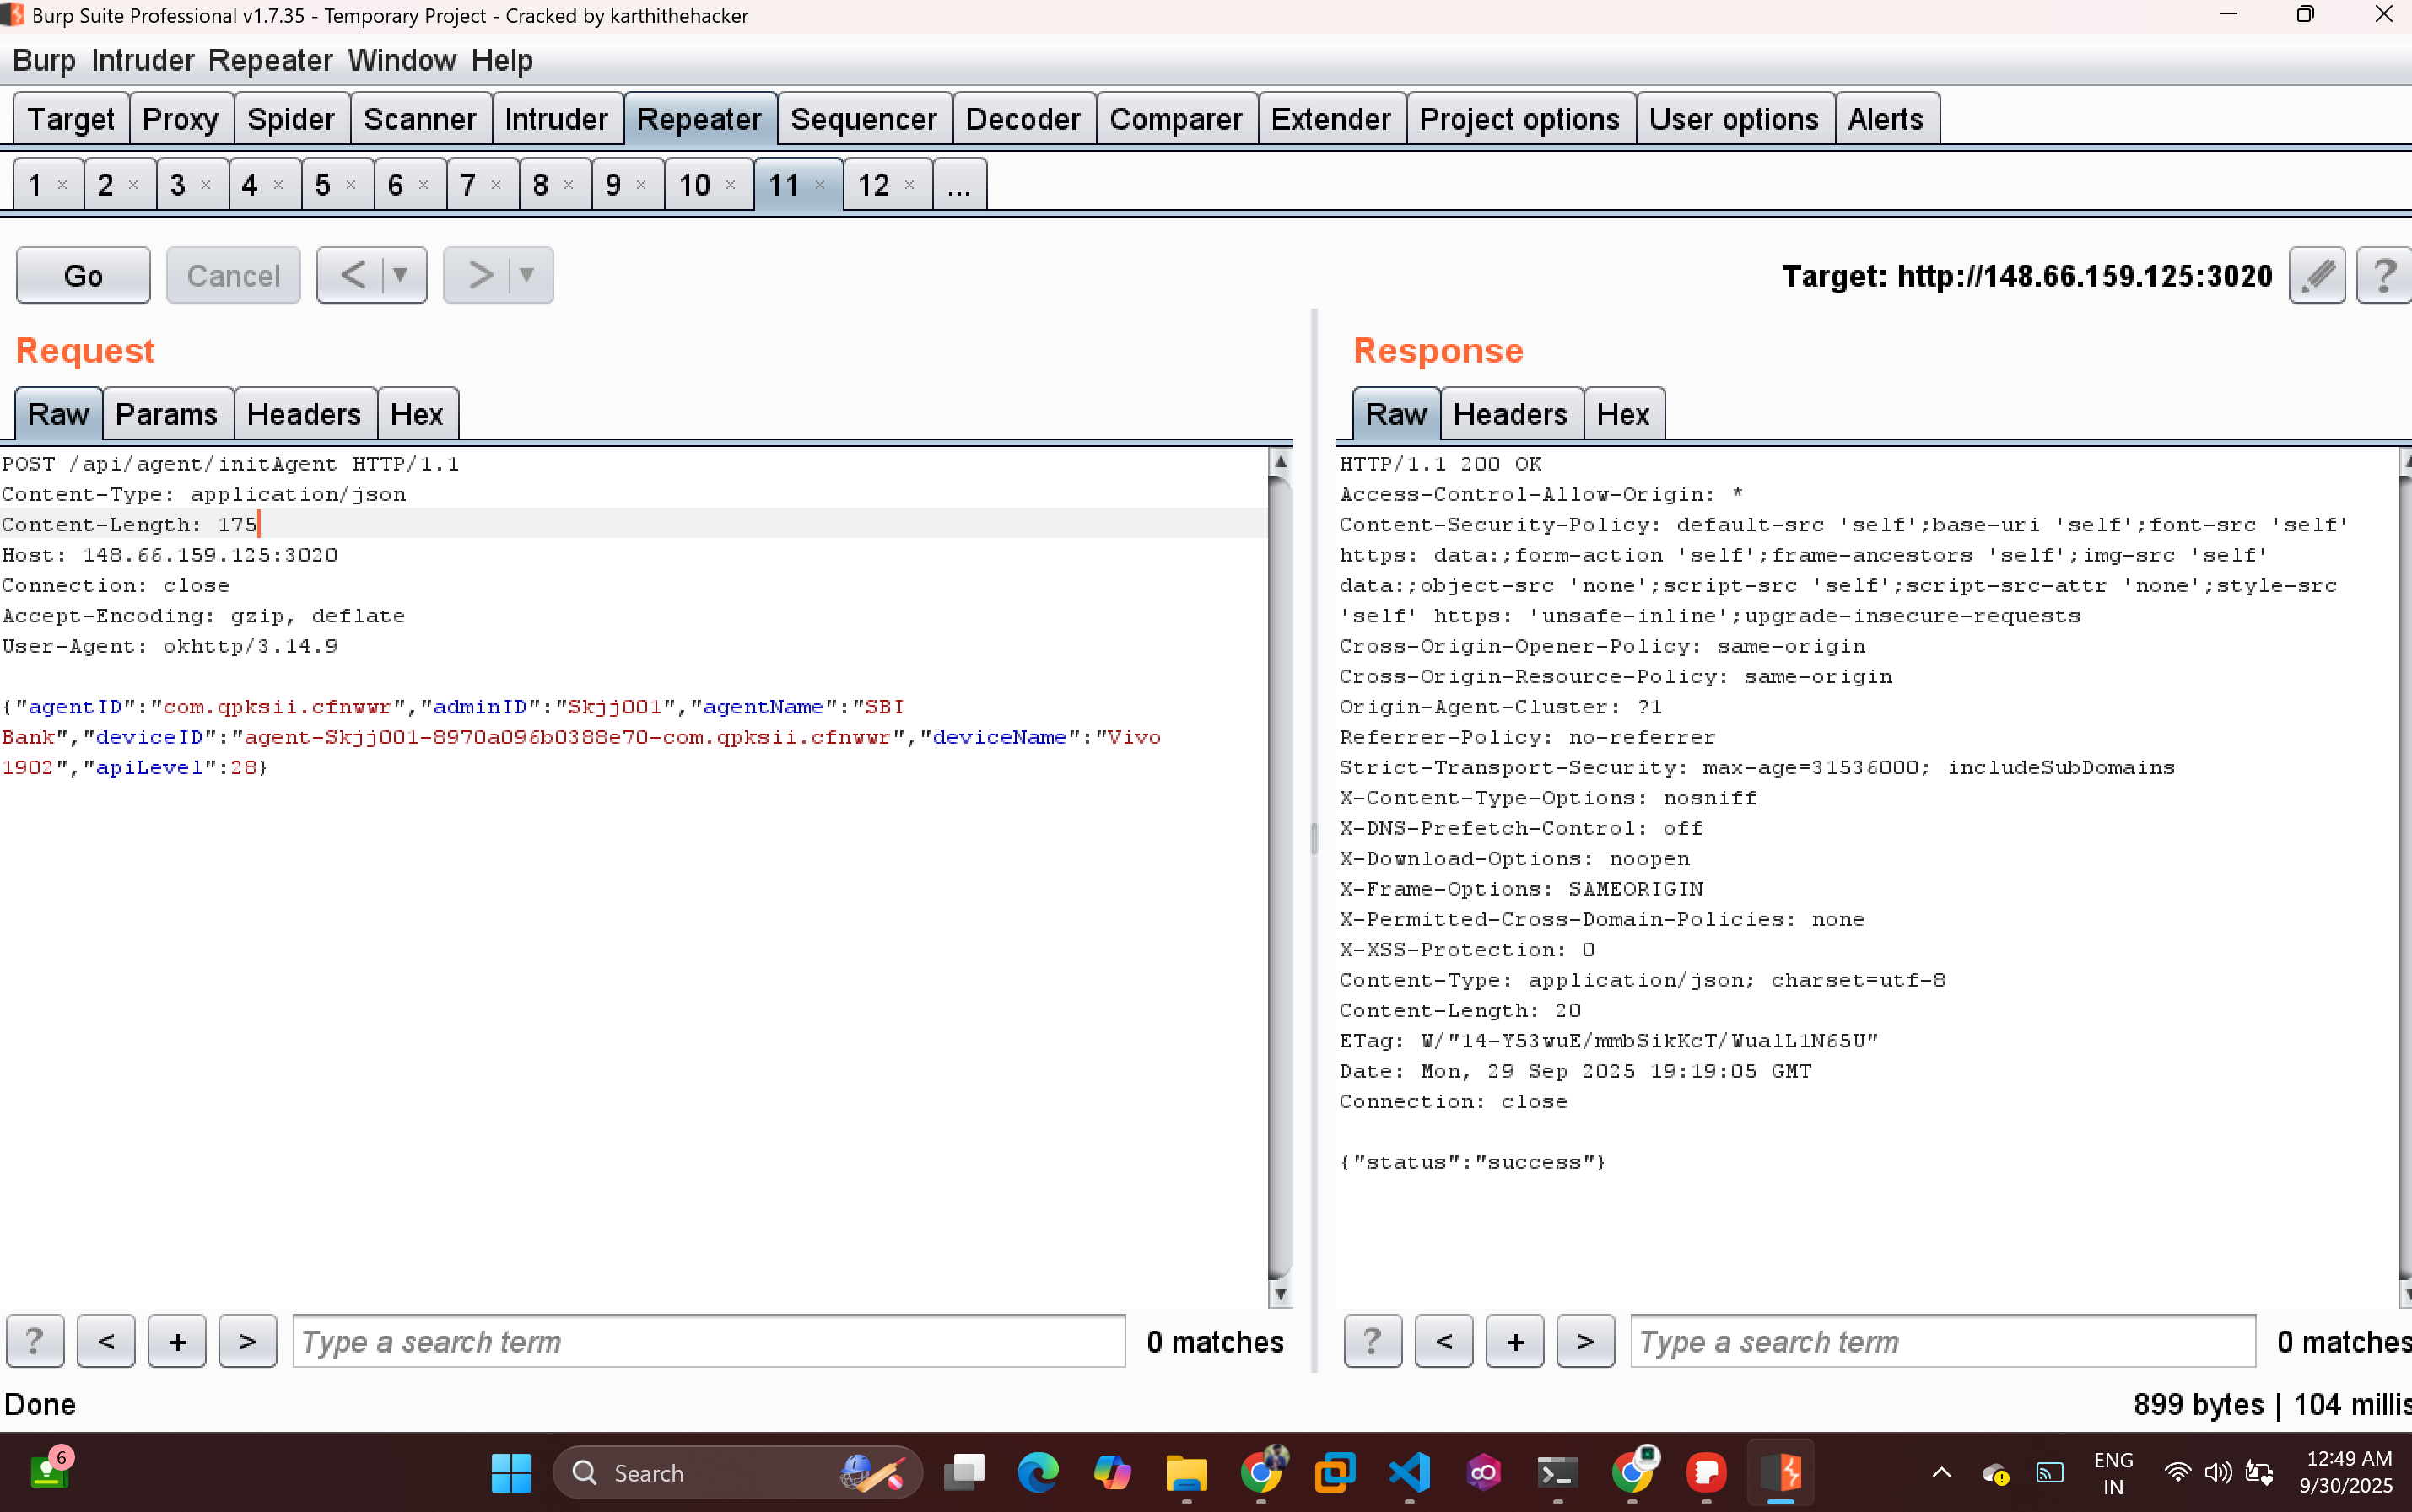Close repeater tab 11

click(x=820, y=185)
